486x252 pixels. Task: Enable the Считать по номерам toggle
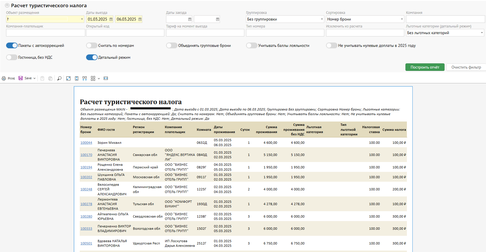pyautogui.click(x=92, y=45)
